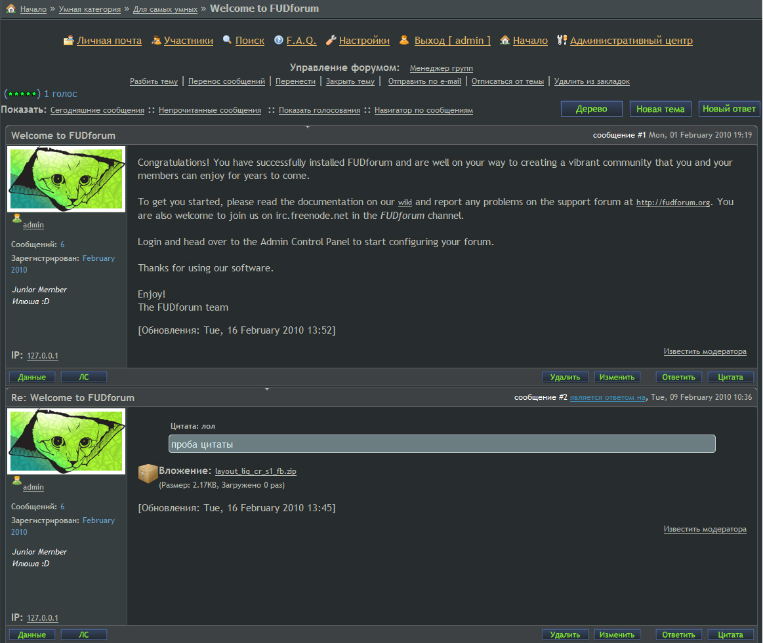763x643 pixels.
Task: Click the private mail envelope icon
Action: pos(69,40)
